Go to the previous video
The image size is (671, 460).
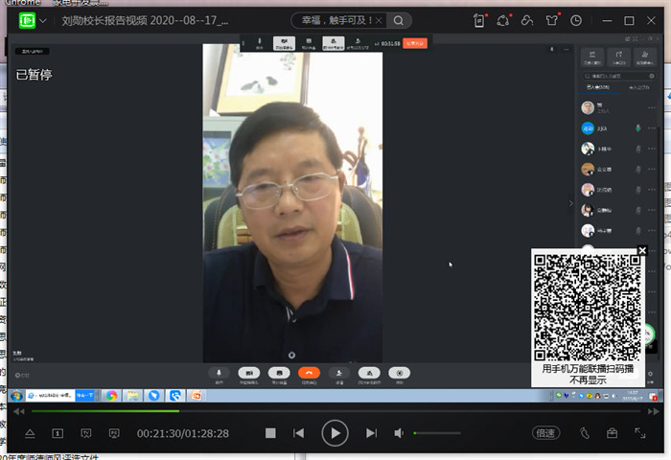click(x=298, y=433)
